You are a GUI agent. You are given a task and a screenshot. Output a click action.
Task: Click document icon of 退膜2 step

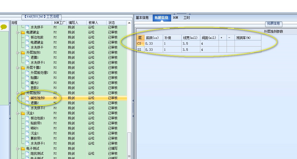tap(27, 103)
